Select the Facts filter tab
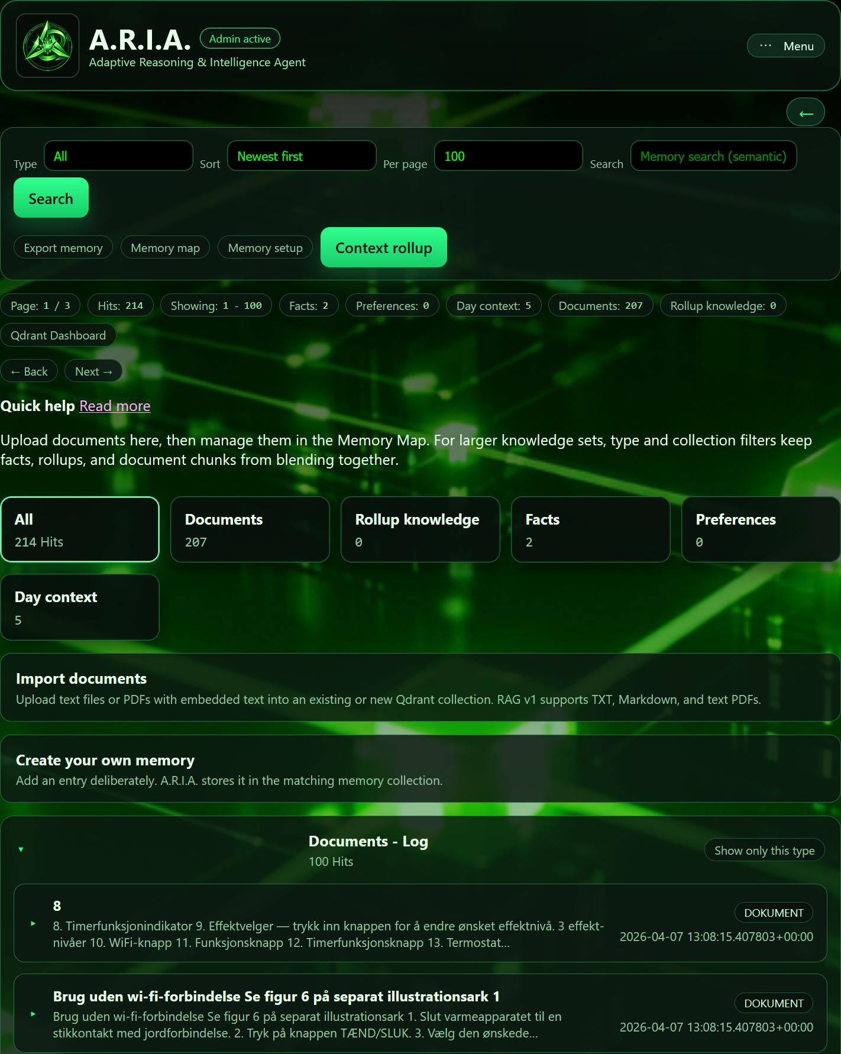Image resolution: width=841 pixels, height=1054 pixels. [590, 529]
